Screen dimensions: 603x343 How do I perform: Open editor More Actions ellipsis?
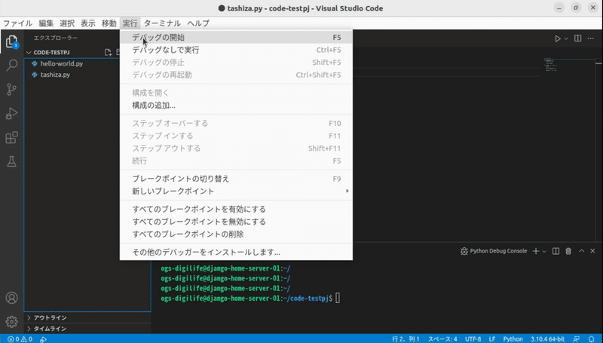(591, 38)
